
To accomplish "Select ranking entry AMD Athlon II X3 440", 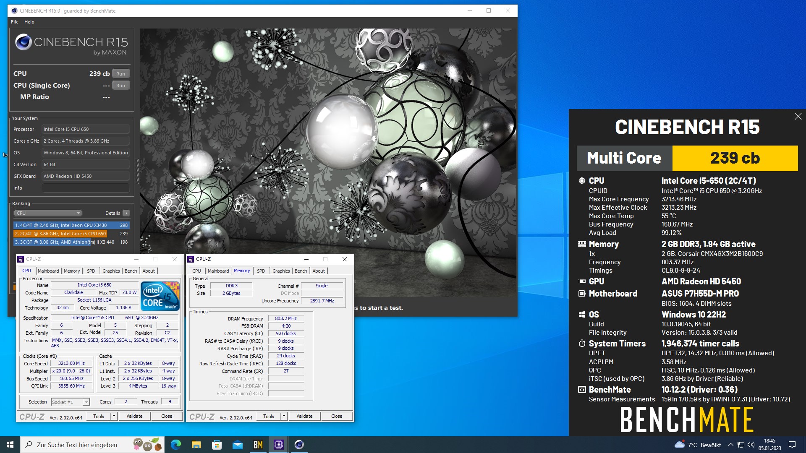I will tap(71, 242).
